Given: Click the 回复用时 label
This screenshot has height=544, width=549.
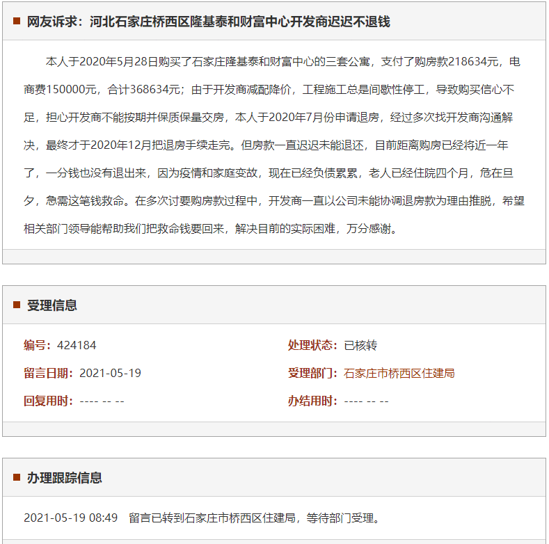Looking at the screenshot, I should (48, 401).
